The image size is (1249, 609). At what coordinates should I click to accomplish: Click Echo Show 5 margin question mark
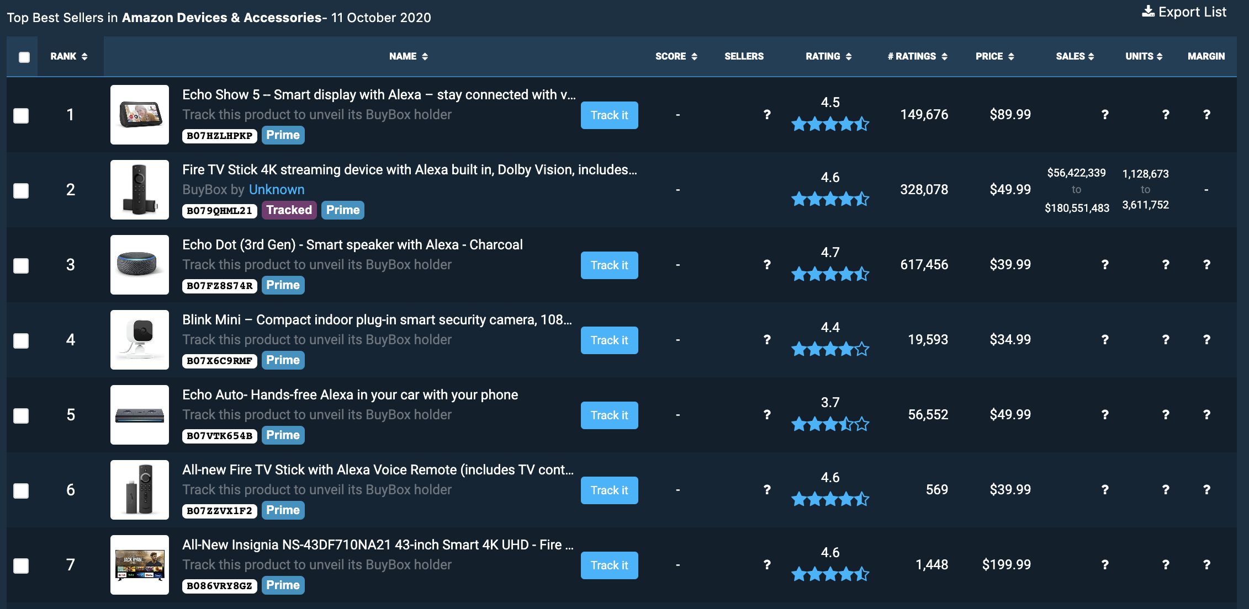point(1206,115)
